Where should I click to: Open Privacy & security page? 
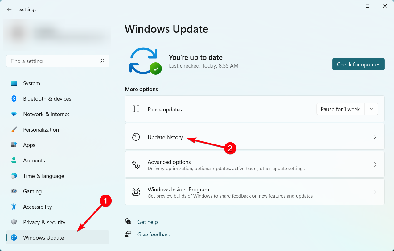click(x=58, y=222)
